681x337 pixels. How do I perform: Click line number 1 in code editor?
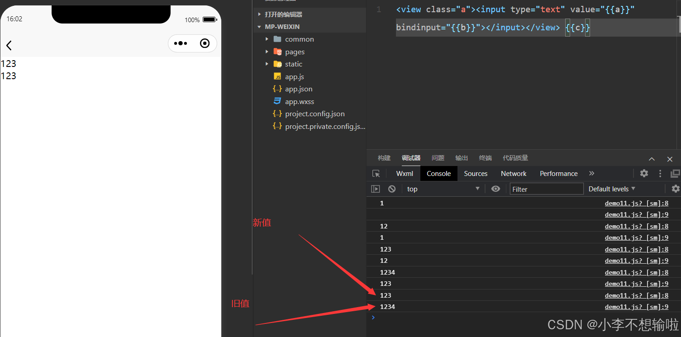(379, 9)
